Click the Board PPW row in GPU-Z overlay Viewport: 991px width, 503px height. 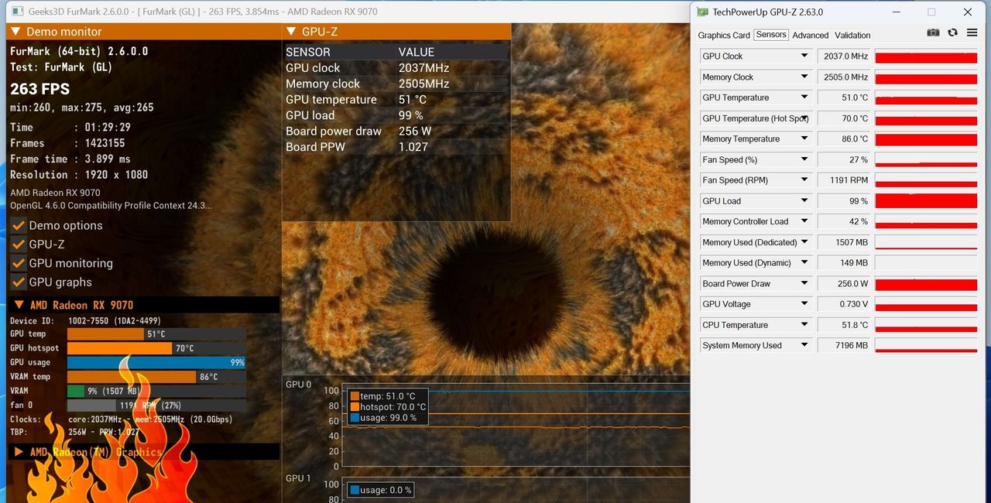(396, 147)
